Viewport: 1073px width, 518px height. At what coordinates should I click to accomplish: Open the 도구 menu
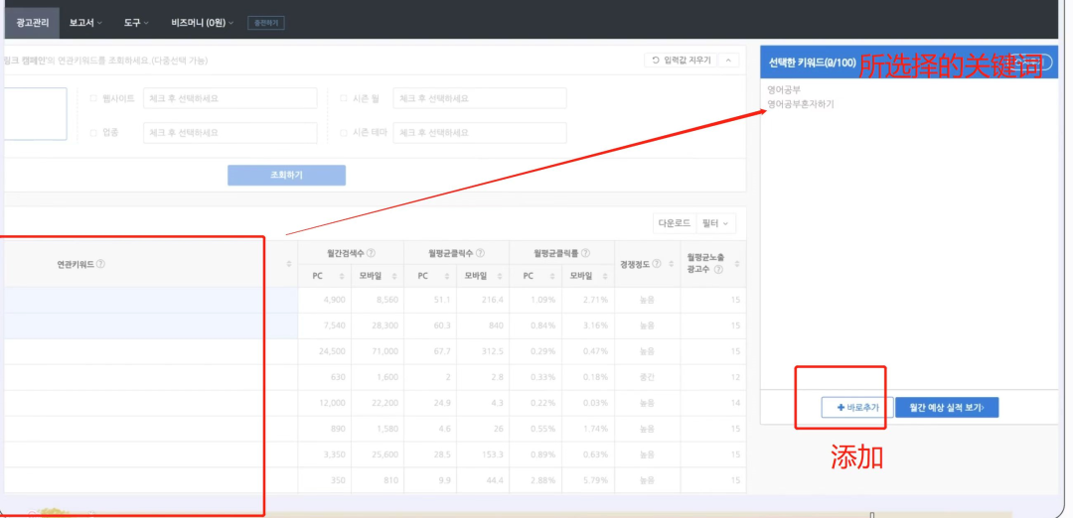point(136,23)
